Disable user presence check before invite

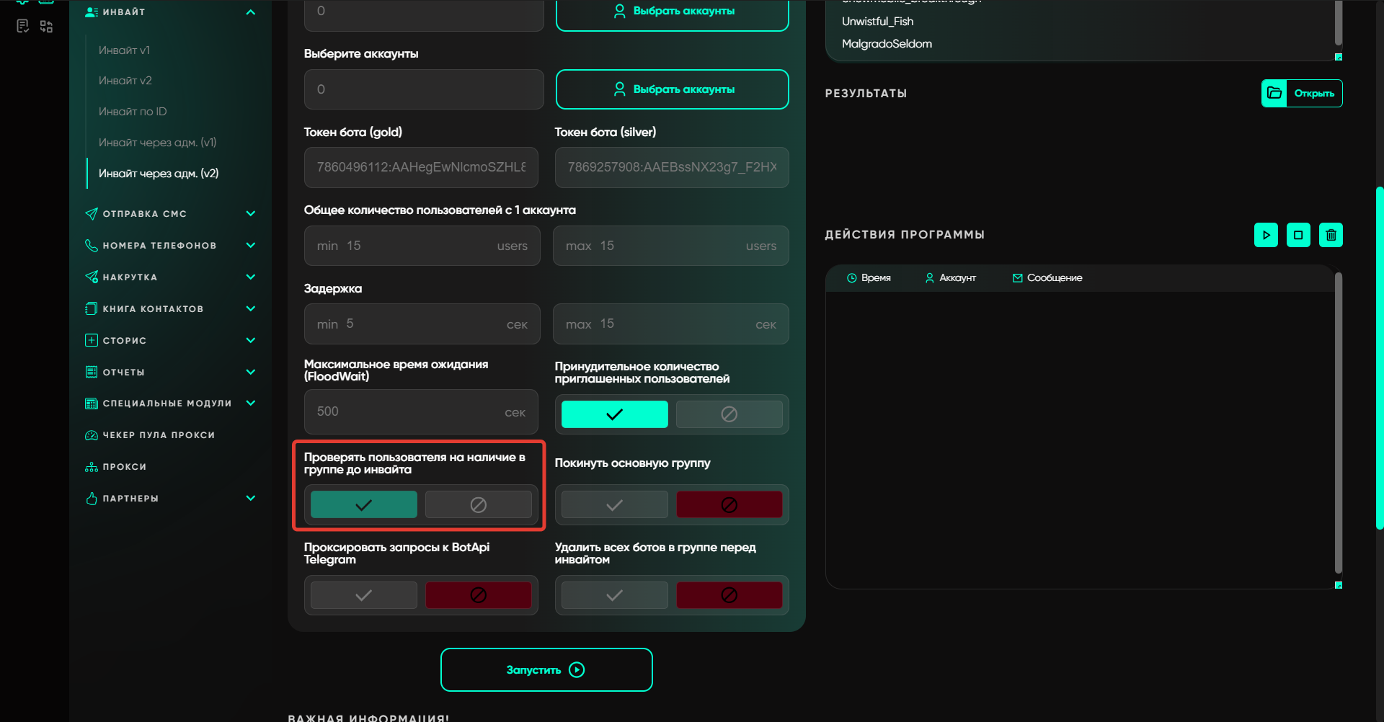[478, 505]
